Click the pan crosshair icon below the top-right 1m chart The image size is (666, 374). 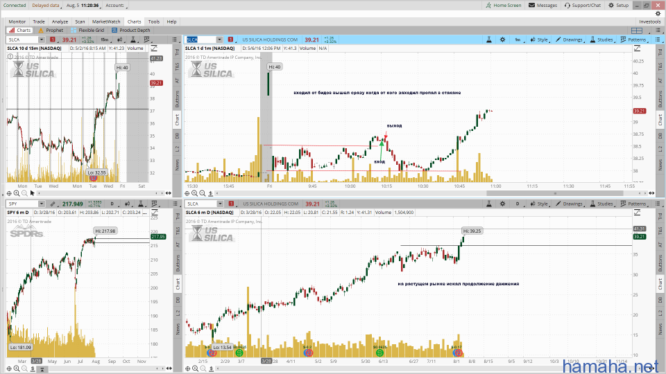187,193
